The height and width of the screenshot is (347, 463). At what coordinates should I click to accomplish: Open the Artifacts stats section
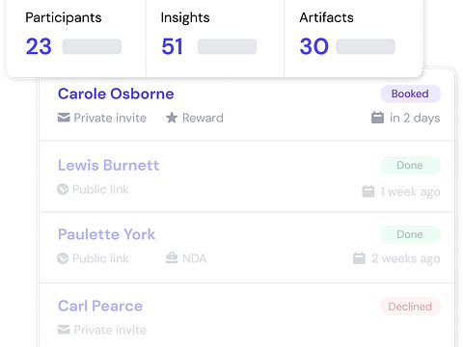pyautogui.click(x=353, y=36)
